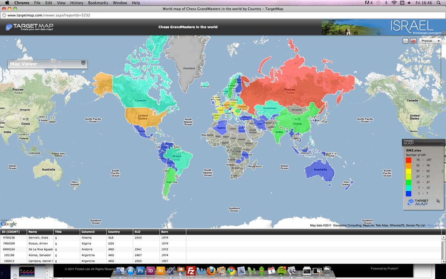Click the copy/export icon beside the legend logo
Image resolution: width=446 pixels, height=279 pixels.
coord(438,201)
